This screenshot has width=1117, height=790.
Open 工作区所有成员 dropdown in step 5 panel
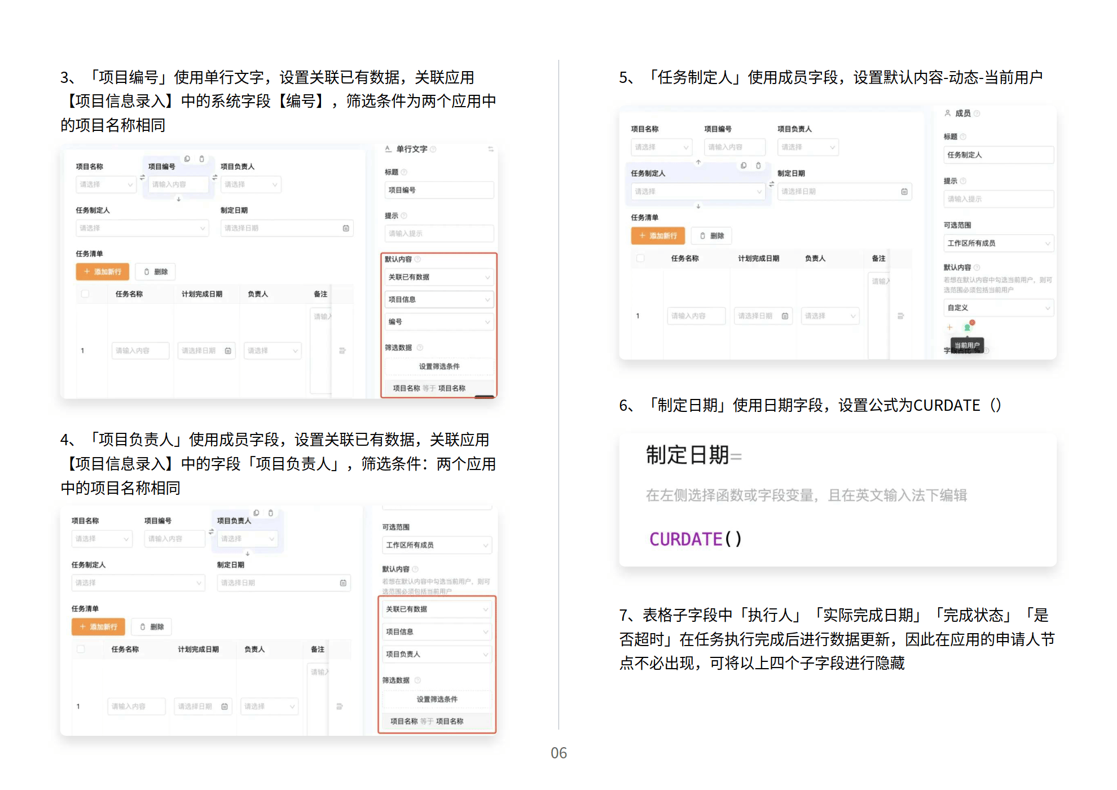(999, 243)
